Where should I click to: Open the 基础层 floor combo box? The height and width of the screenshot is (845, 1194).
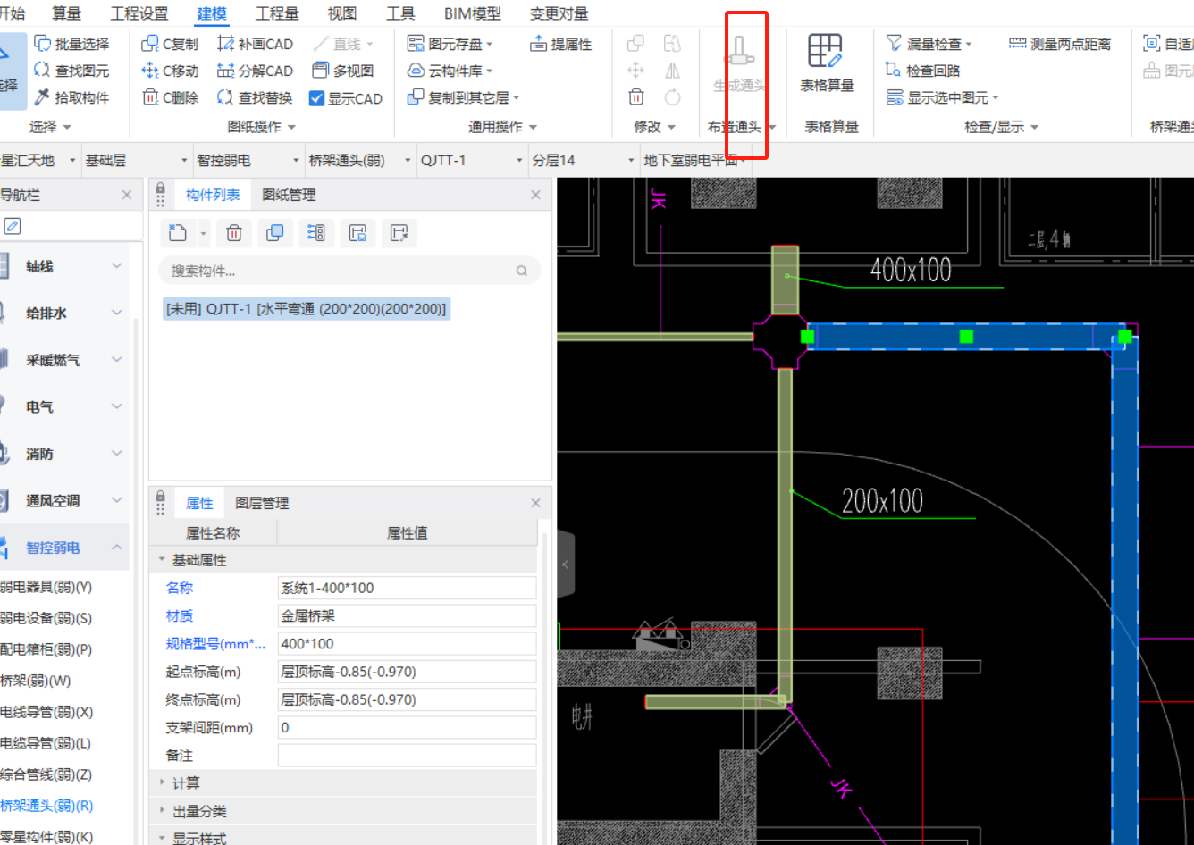tap(136, 161)
